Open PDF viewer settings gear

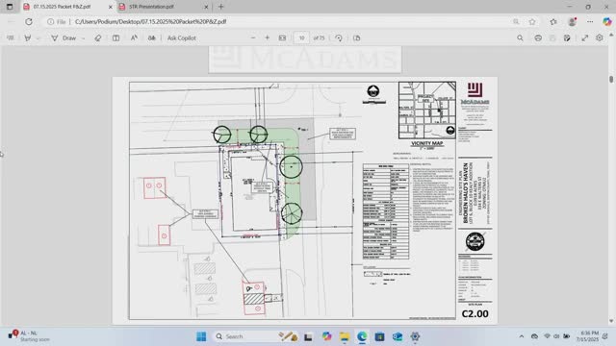pyautogui.click(x=599, y=38)
